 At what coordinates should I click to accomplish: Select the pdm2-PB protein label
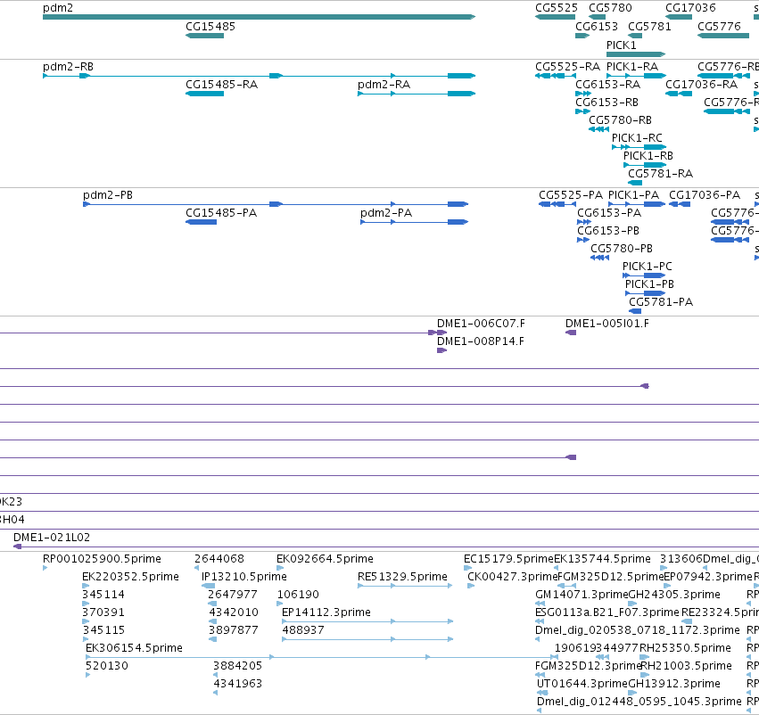(x=107, y=195)
